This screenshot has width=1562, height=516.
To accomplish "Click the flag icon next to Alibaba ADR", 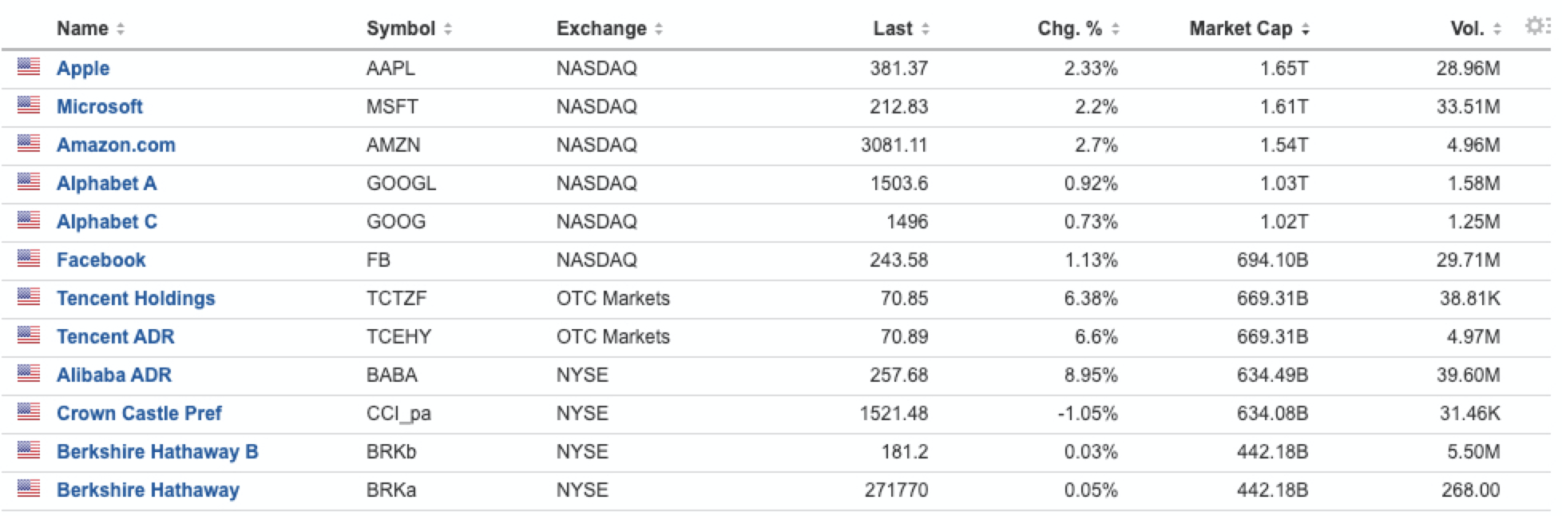I will 29,373.
